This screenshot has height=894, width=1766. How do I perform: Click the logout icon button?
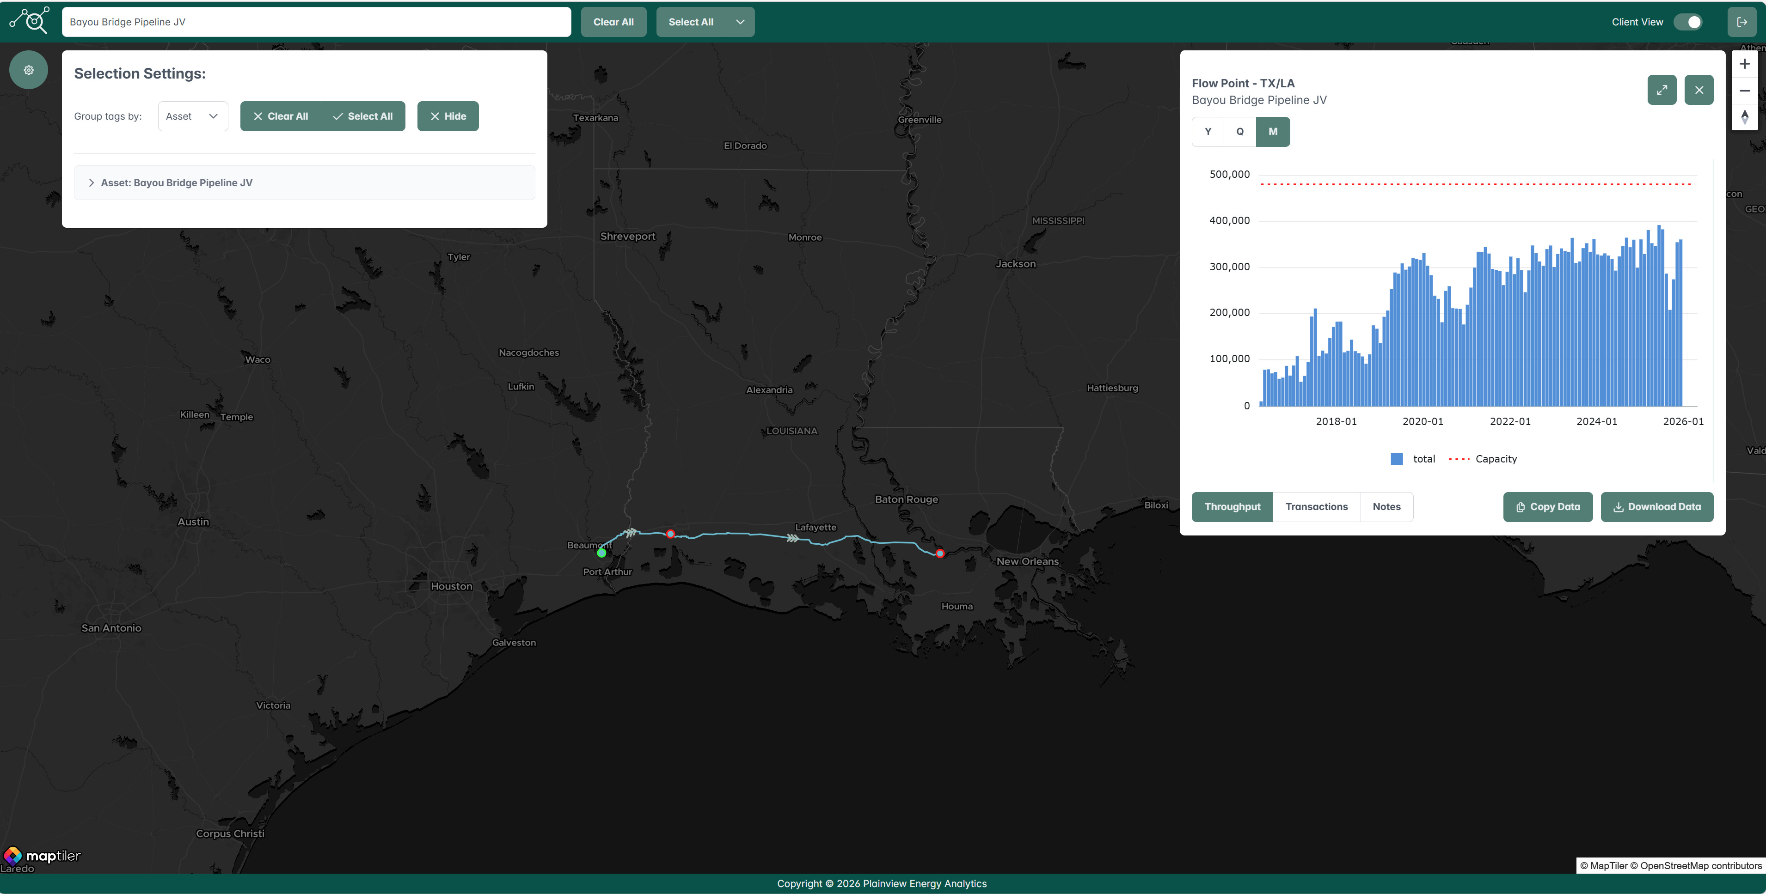click(x=1741, y=22)
